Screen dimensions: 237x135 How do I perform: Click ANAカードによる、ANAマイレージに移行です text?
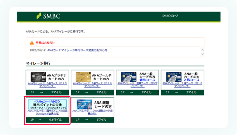[56, 31]
